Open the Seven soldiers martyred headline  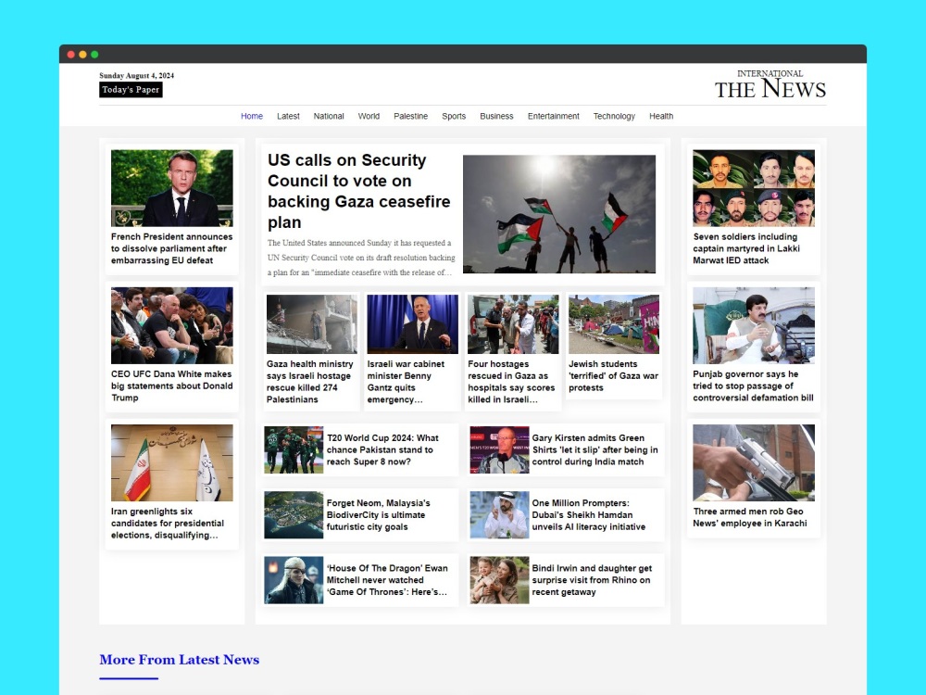(x=746, y=248)
